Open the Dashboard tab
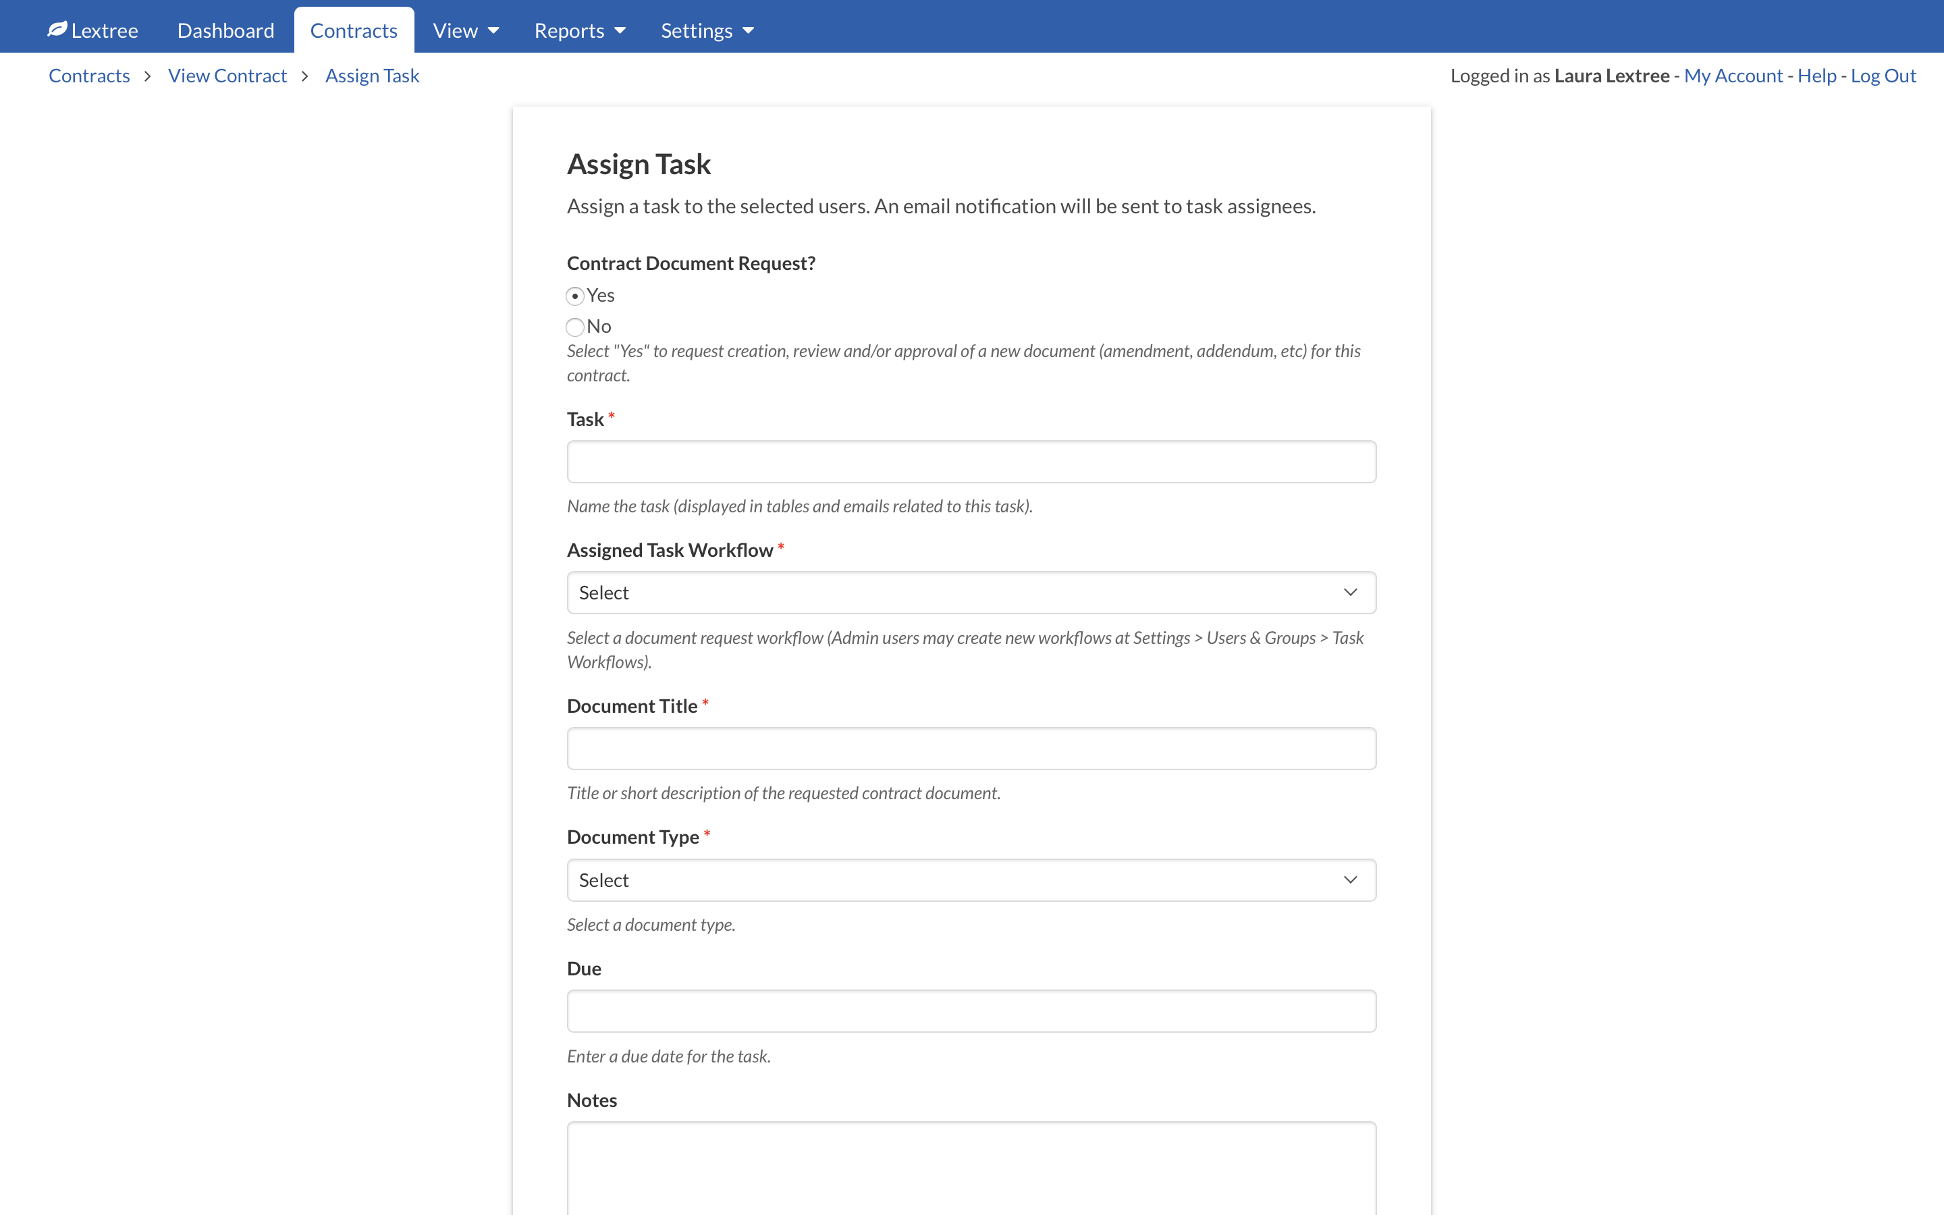 225,30
